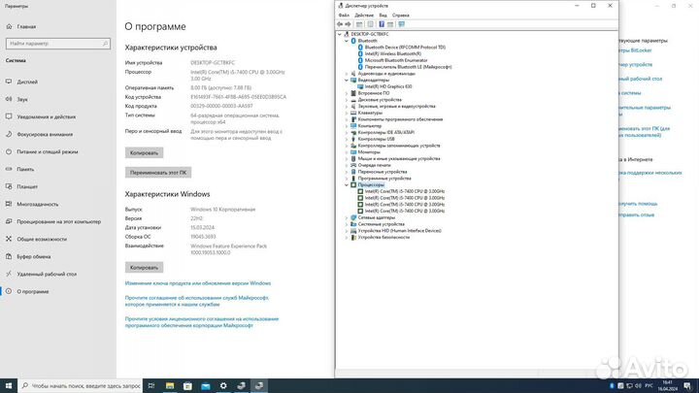699x393 pixels.
Task: Open соглашение об использовании служб Майкрософт link
Action: click(196, 301)
